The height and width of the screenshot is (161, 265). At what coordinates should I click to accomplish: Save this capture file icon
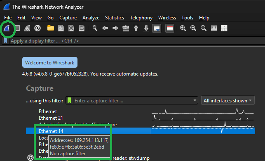61,28
